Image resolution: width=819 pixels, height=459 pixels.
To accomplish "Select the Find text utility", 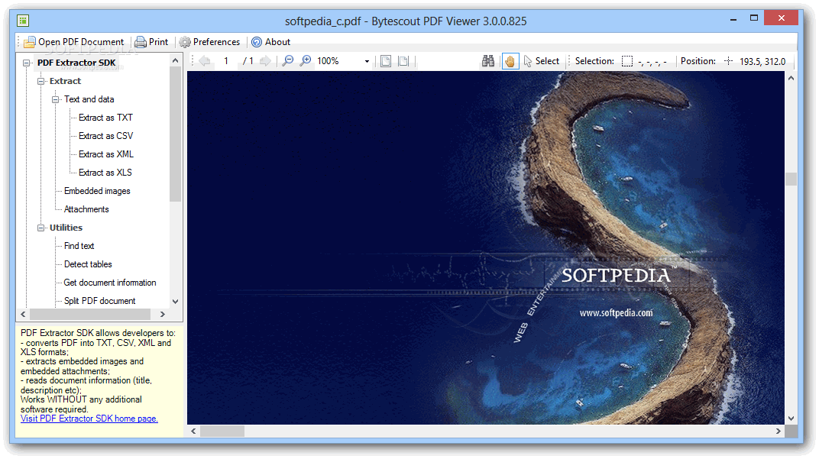I will pyautogui.click(x=79, y=246).
